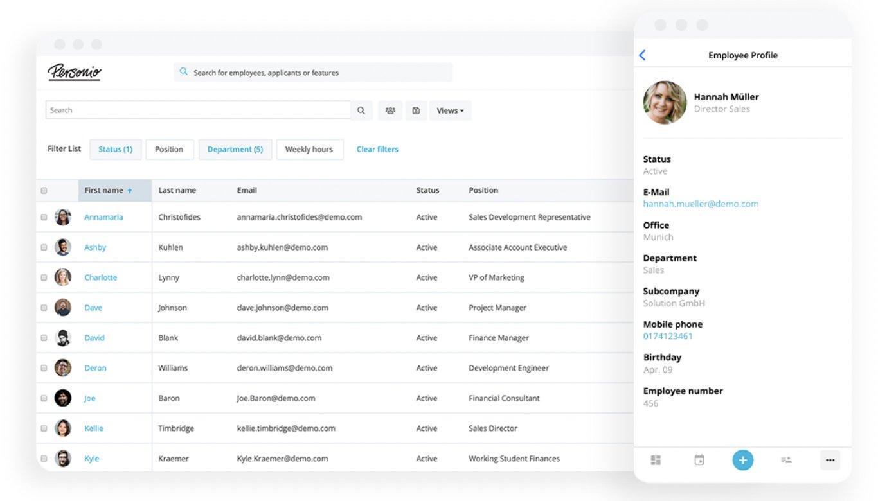Image resolution: width=896 pixels, height=501 pixels.
Task: Open the three-dots more menu
Action: pos(830,460)
